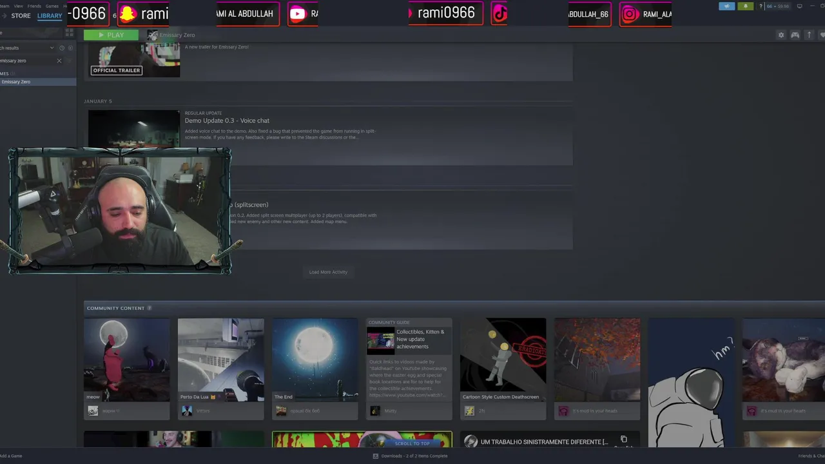The width and height of the screenshot is (825, 464).
Task: Open UM TRABALHO SINISTRAMENTE DIFERENTE video
Action: coord(544,442)
